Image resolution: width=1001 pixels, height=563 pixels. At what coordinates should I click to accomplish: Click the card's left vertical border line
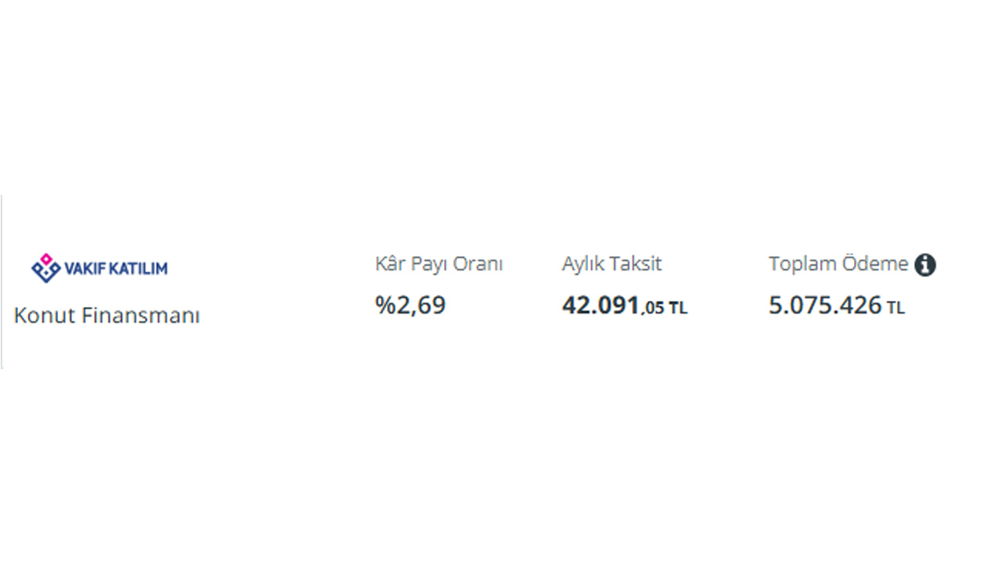coord(2,281)
